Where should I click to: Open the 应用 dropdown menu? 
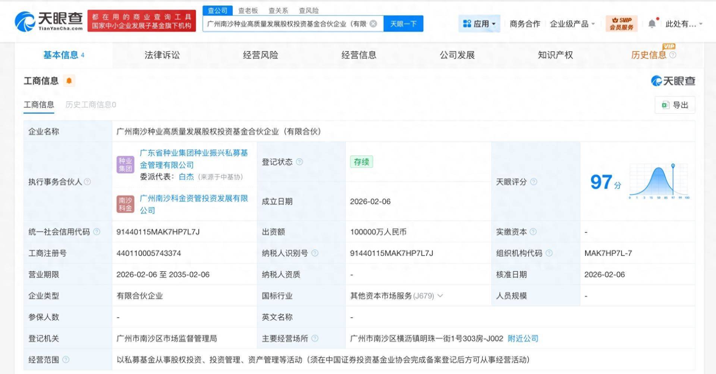click(x=479, y=24)
